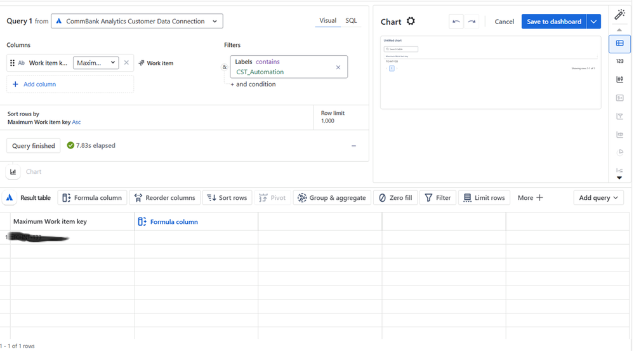Viewport: 634px width, 354px height.
Task: Open the Add query dropdown
Action: tap(598, 197)
